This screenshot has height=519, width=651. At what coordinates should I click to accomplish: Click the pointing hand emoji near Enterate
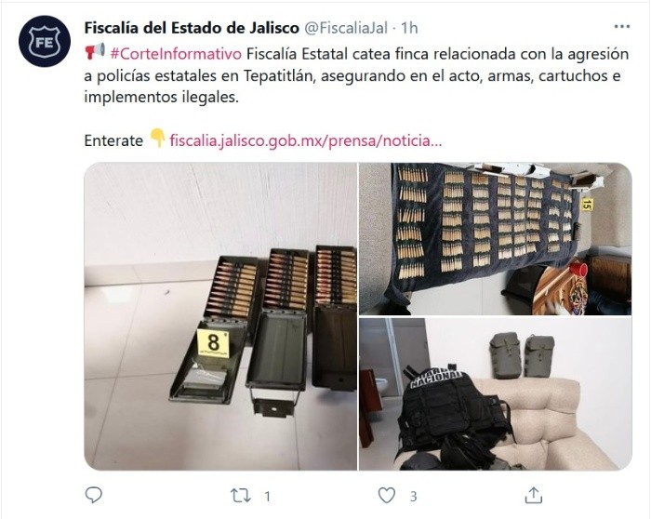pos(157,139)
